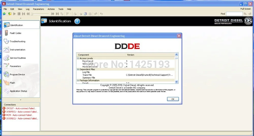Image resolution: width=254 pixels, height=136 pixels.
Task: Open the Troubleshooting panel
Action: click(21, 41)
